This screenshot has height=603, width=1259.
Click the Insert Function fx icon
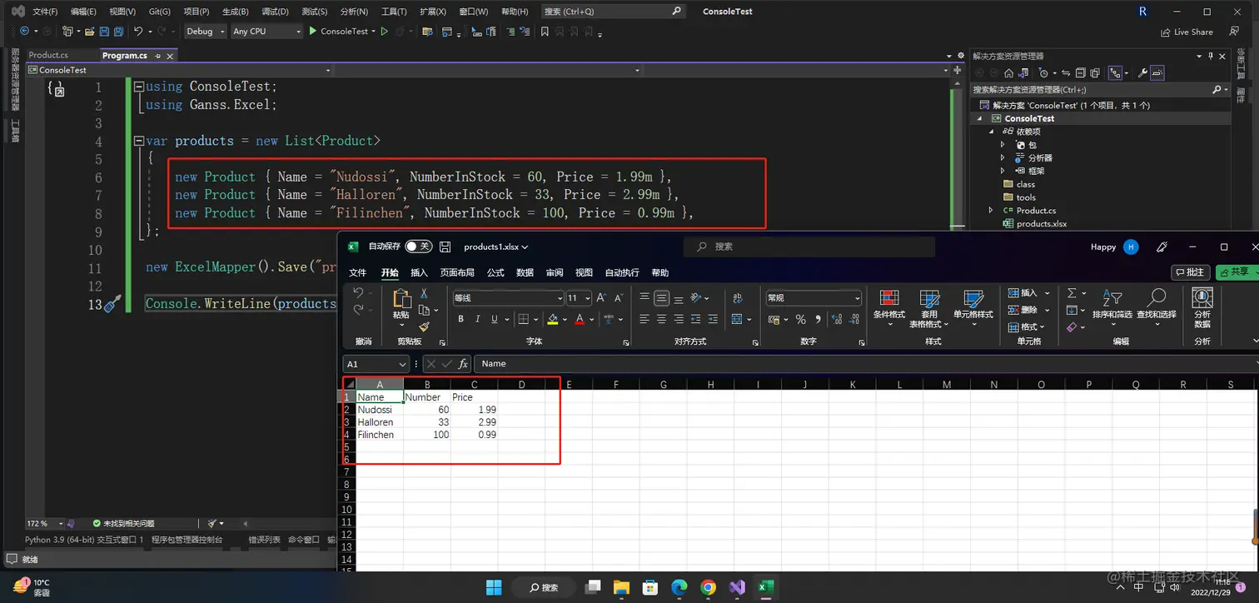tap(463, 364)
